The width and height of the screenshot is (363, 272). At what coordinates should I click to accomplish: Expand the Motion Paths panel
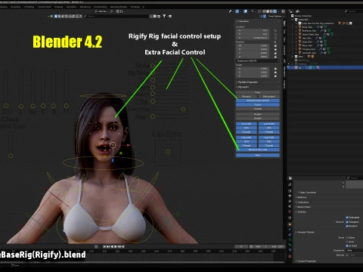303,207
